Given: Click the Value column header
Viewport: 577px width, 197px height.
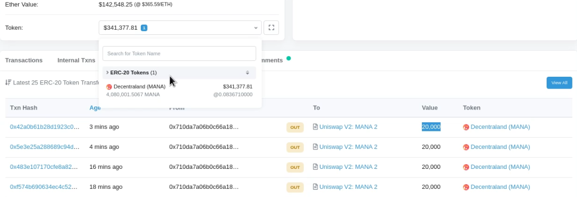Looking at the screenshot, I should click(x=430, y=107).
